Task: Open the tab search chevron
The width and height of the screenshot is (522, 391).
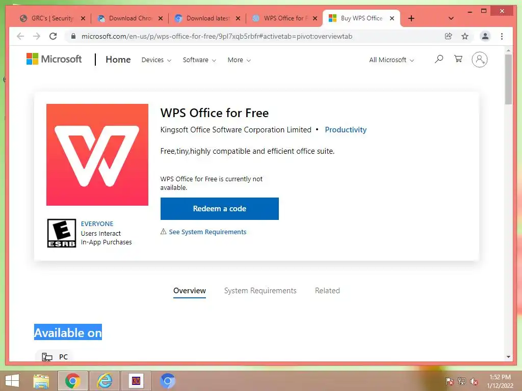Action: (x=451, y=18)
